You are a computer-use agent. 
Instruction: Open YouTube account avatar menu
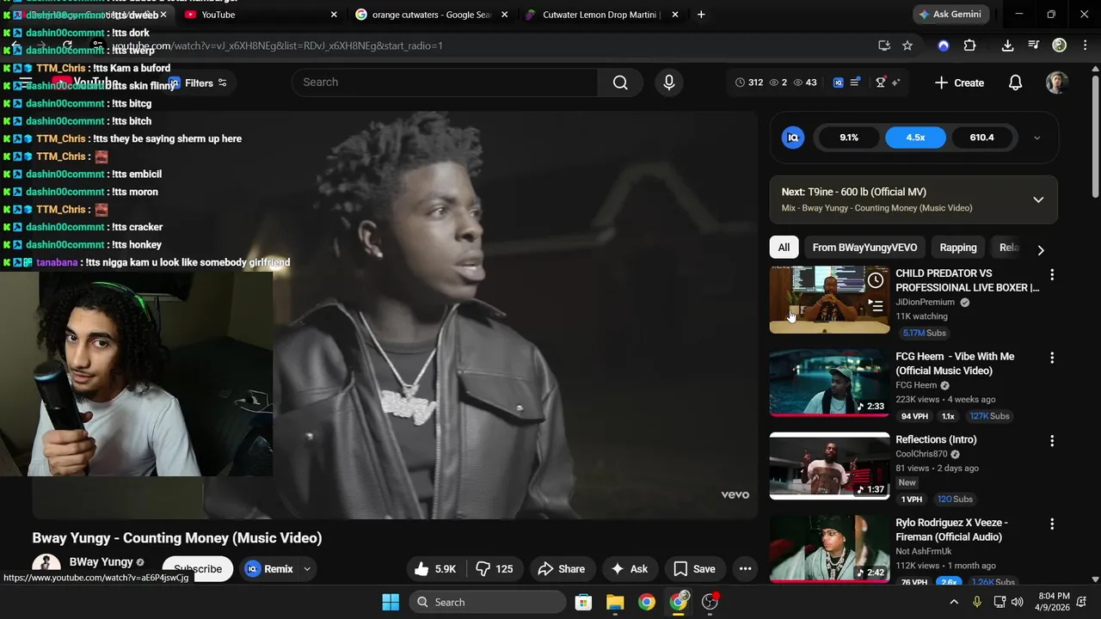pos(1057,83)
